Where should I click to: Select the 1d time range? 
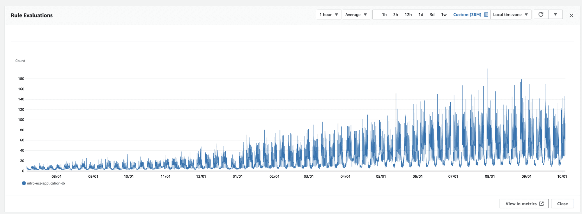pyautogui.click(x=421, y=15)
